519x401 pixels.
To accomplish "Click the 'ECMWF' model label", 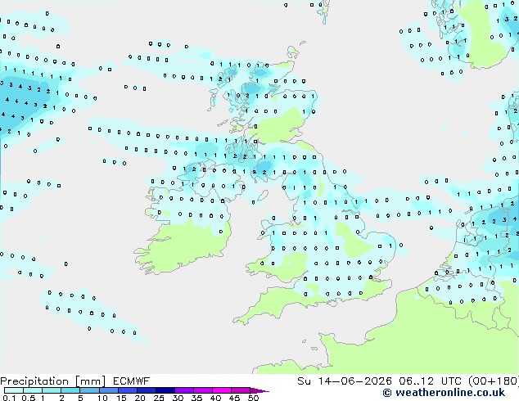I will pyautogui.click(x=132, y=381).
